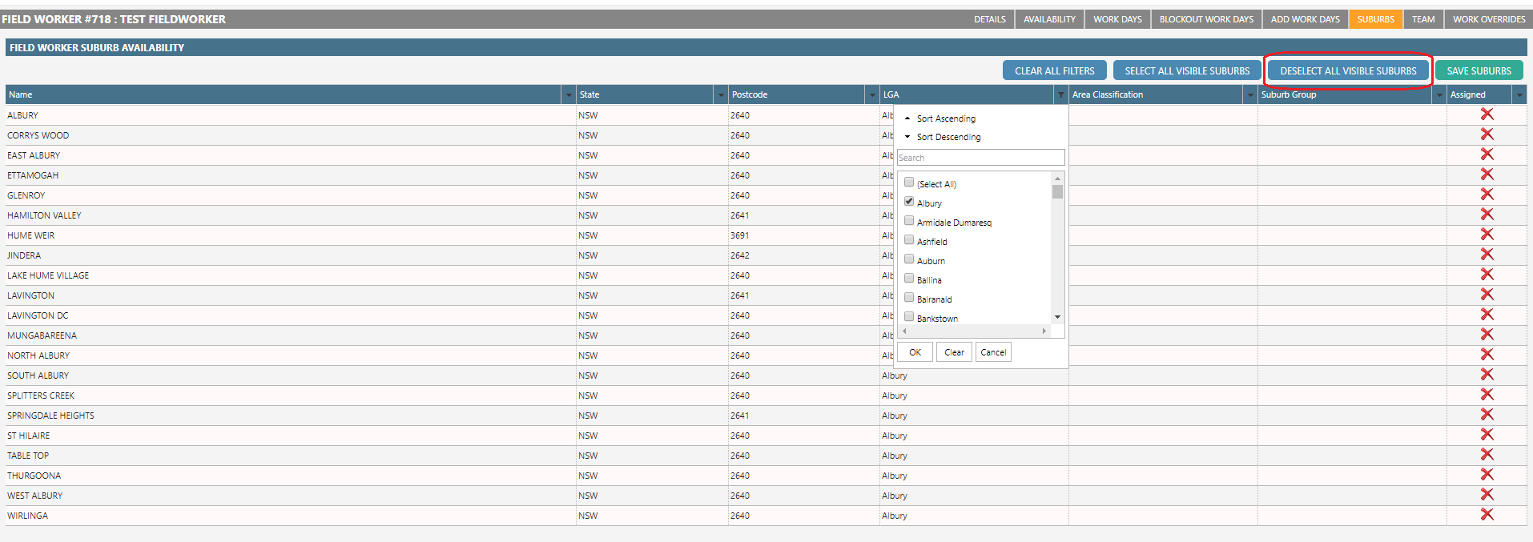Expand the Suburb Group column dropdown
Viewport: 1533px width, 542px height.
[1438, 95]
